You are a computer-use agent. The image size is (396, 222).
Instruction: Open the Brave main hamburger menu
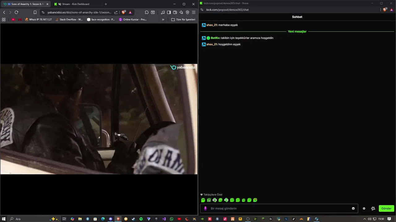(194, 12)
